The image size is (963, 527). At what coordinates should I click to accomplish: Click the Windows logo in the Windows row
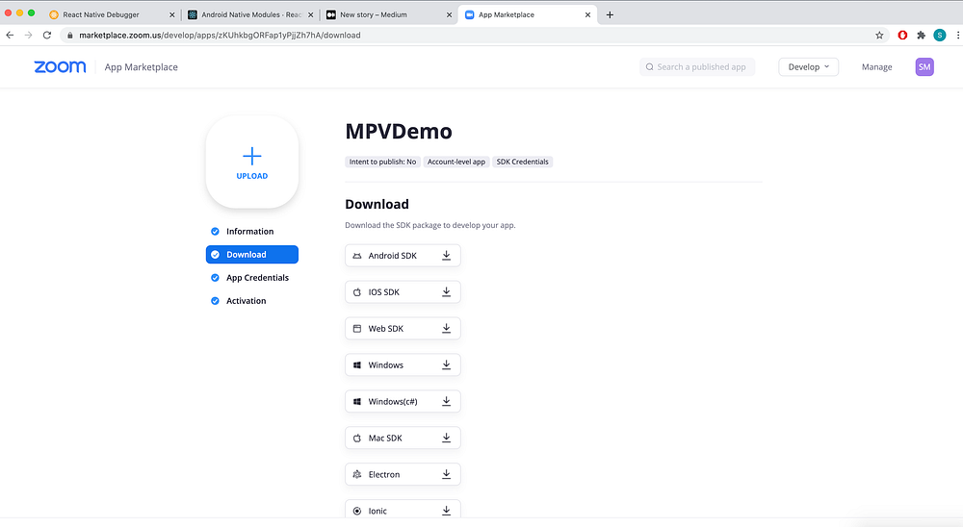pos(357,365)
